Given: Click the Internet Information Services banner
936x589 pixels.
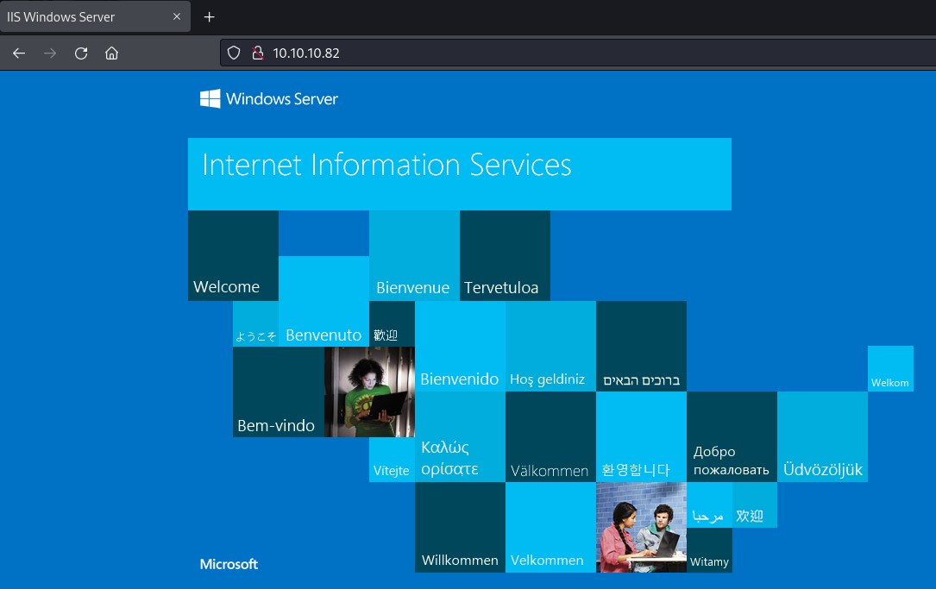Looking at the screenshot, I should (x=459, y=173).
